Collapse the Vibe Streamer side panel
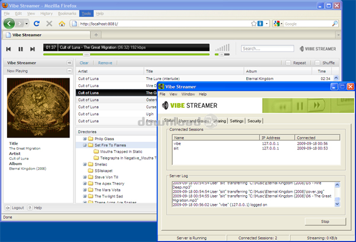This screenshot has height=242, width=356. coord(69,63)
